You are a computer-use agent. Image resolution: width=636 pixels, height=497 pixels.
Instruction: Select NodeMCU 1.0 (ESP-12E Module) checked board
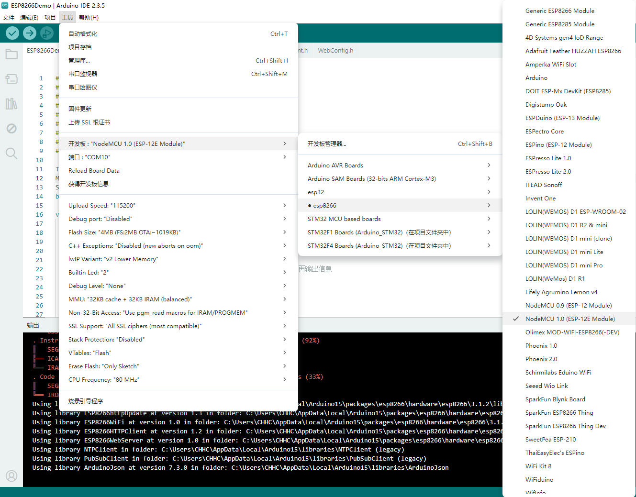(569, 319)
